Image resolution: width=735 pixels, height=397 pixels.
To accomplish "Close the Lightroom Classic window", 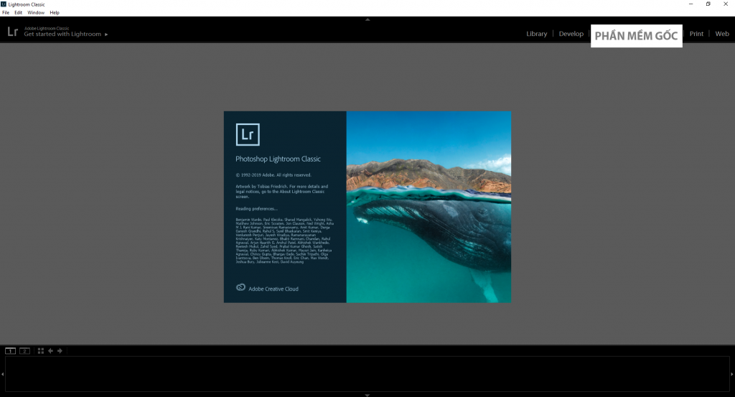I will pos(726,4).
